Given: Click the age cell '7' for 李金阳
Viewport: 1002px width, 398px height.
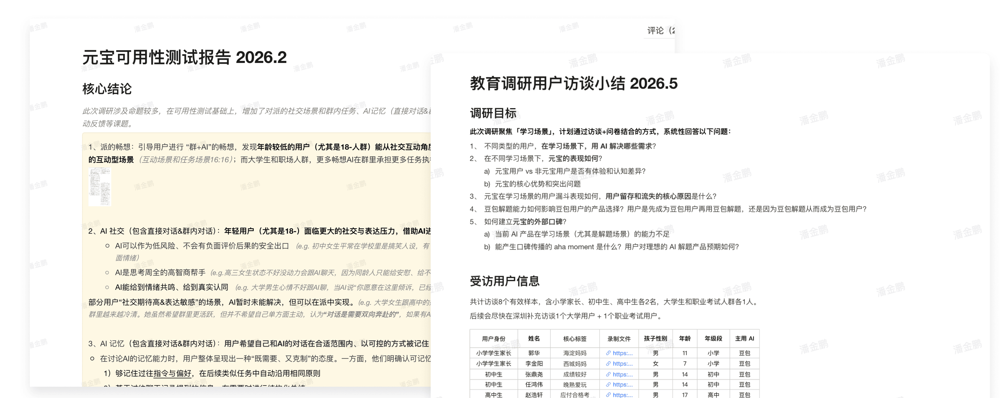Looking at the screenshot, I should [685, 364].
